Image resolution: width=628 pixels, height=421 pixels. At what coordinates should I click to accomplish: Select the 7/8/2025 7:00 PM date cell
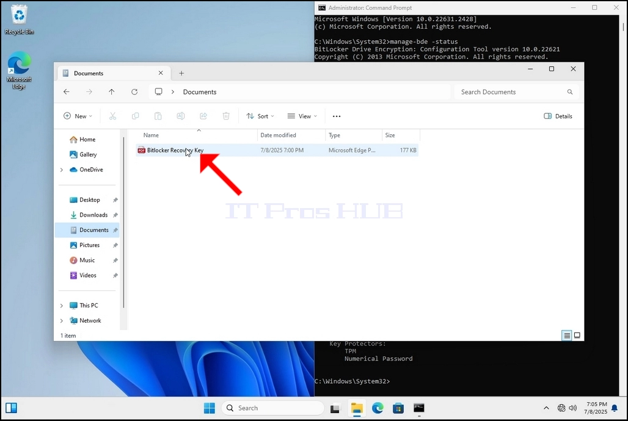point(282,150)
